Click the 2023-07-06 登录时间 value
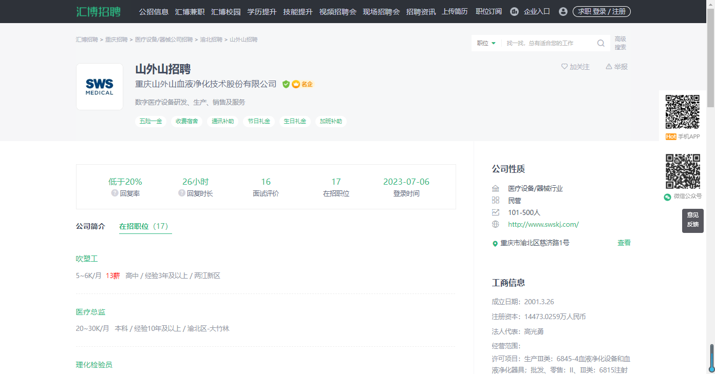Screen dimensions: 715x374 tap(406, 182)
